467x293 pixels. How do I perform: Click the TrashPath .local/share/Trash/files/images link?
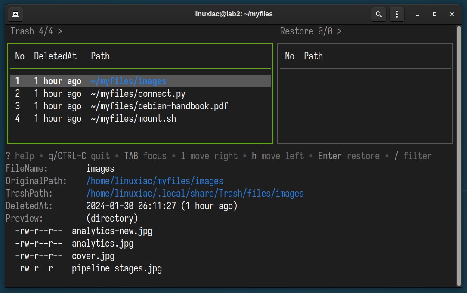[195, 193]
